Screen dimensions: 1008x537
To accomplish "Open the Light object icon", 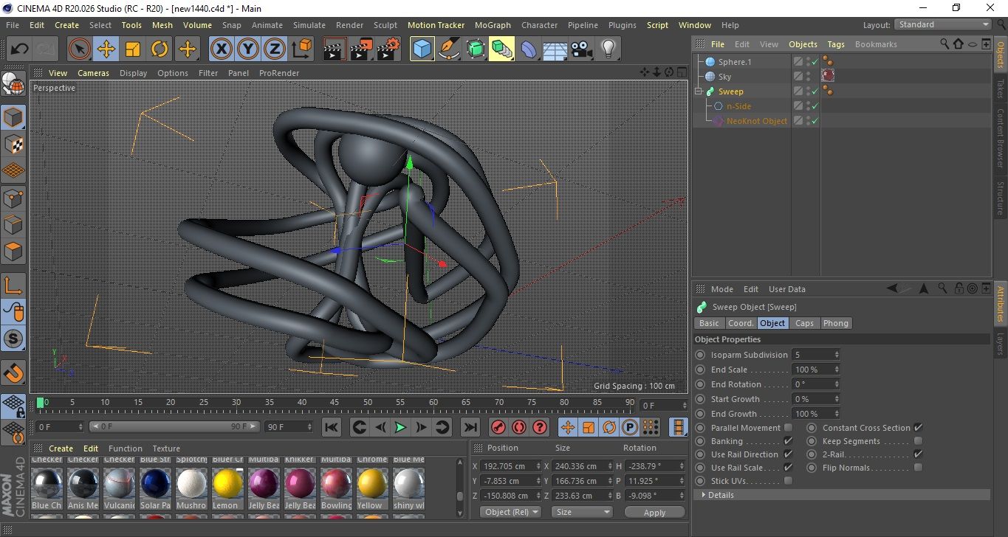I will (608, 49).
